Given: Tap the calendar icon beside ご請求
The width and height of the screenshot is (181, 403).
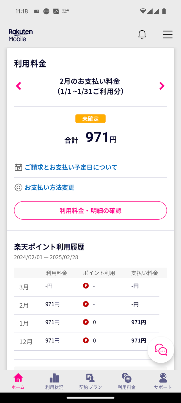Looking at the screenshot, I should [x=18, y=167].
